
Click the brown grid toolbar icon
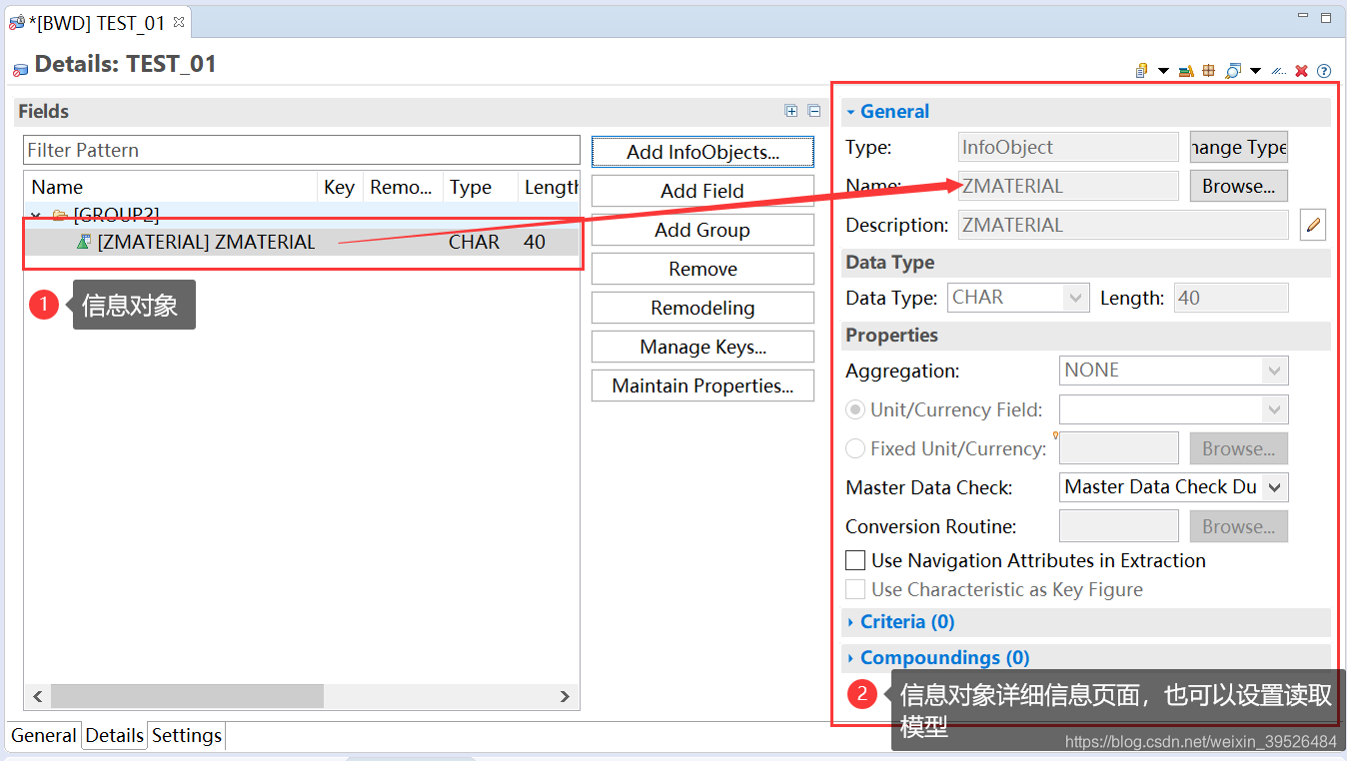point(1208,71)
